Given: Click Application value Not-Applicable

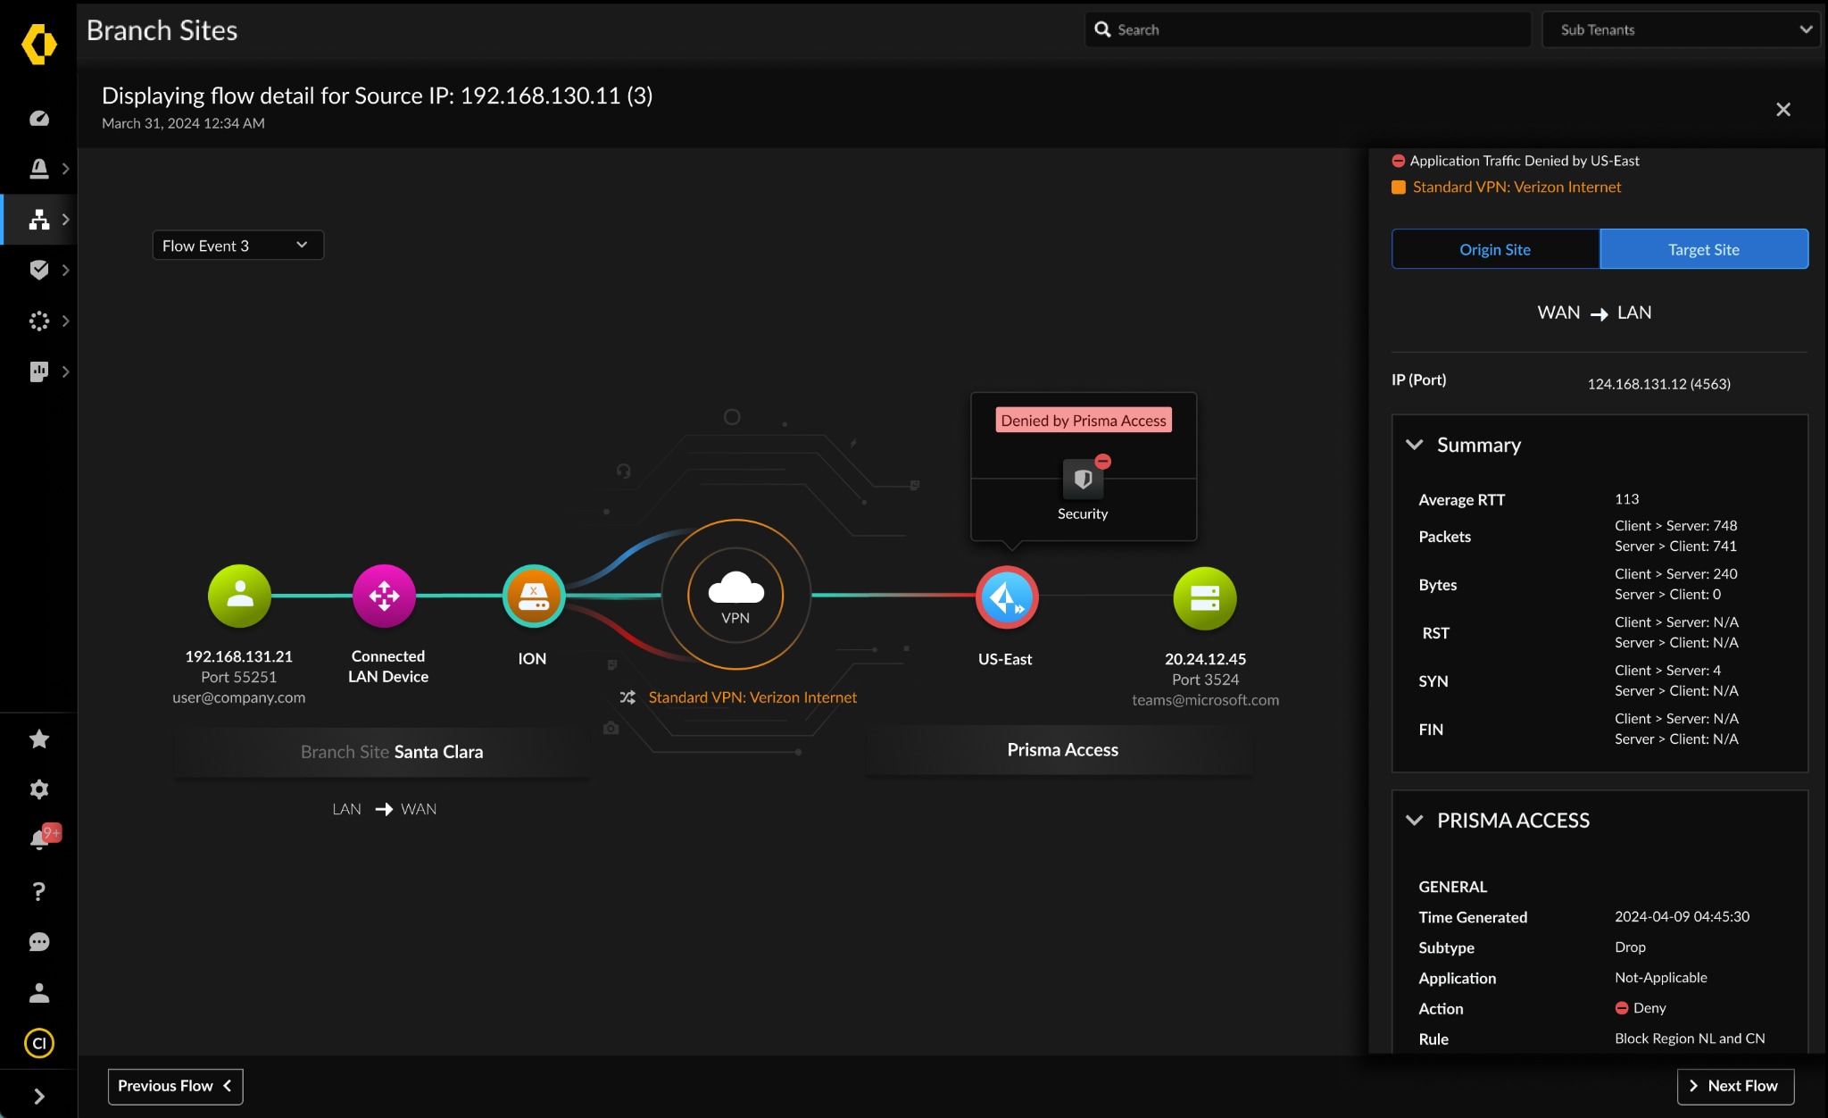Looking at the screenshot, I should tap(1660, 978).
